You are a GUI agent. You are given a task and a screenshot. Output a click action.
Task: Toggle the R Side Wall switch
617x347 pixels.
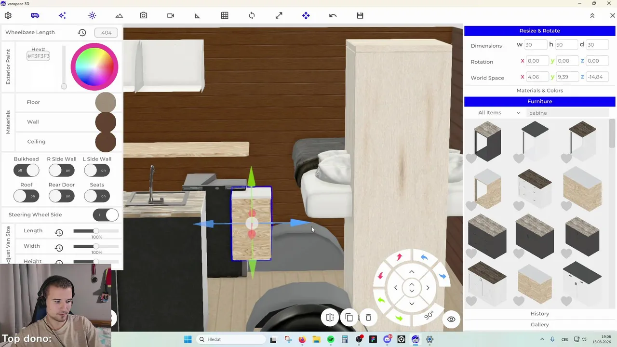click(x=61, y=170)
